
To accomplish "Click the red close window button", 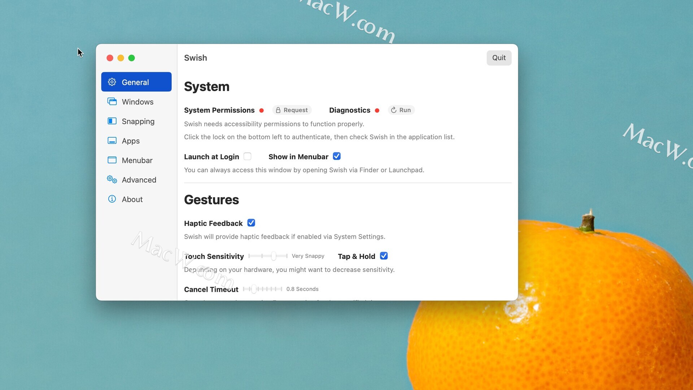I will point(110,58).
